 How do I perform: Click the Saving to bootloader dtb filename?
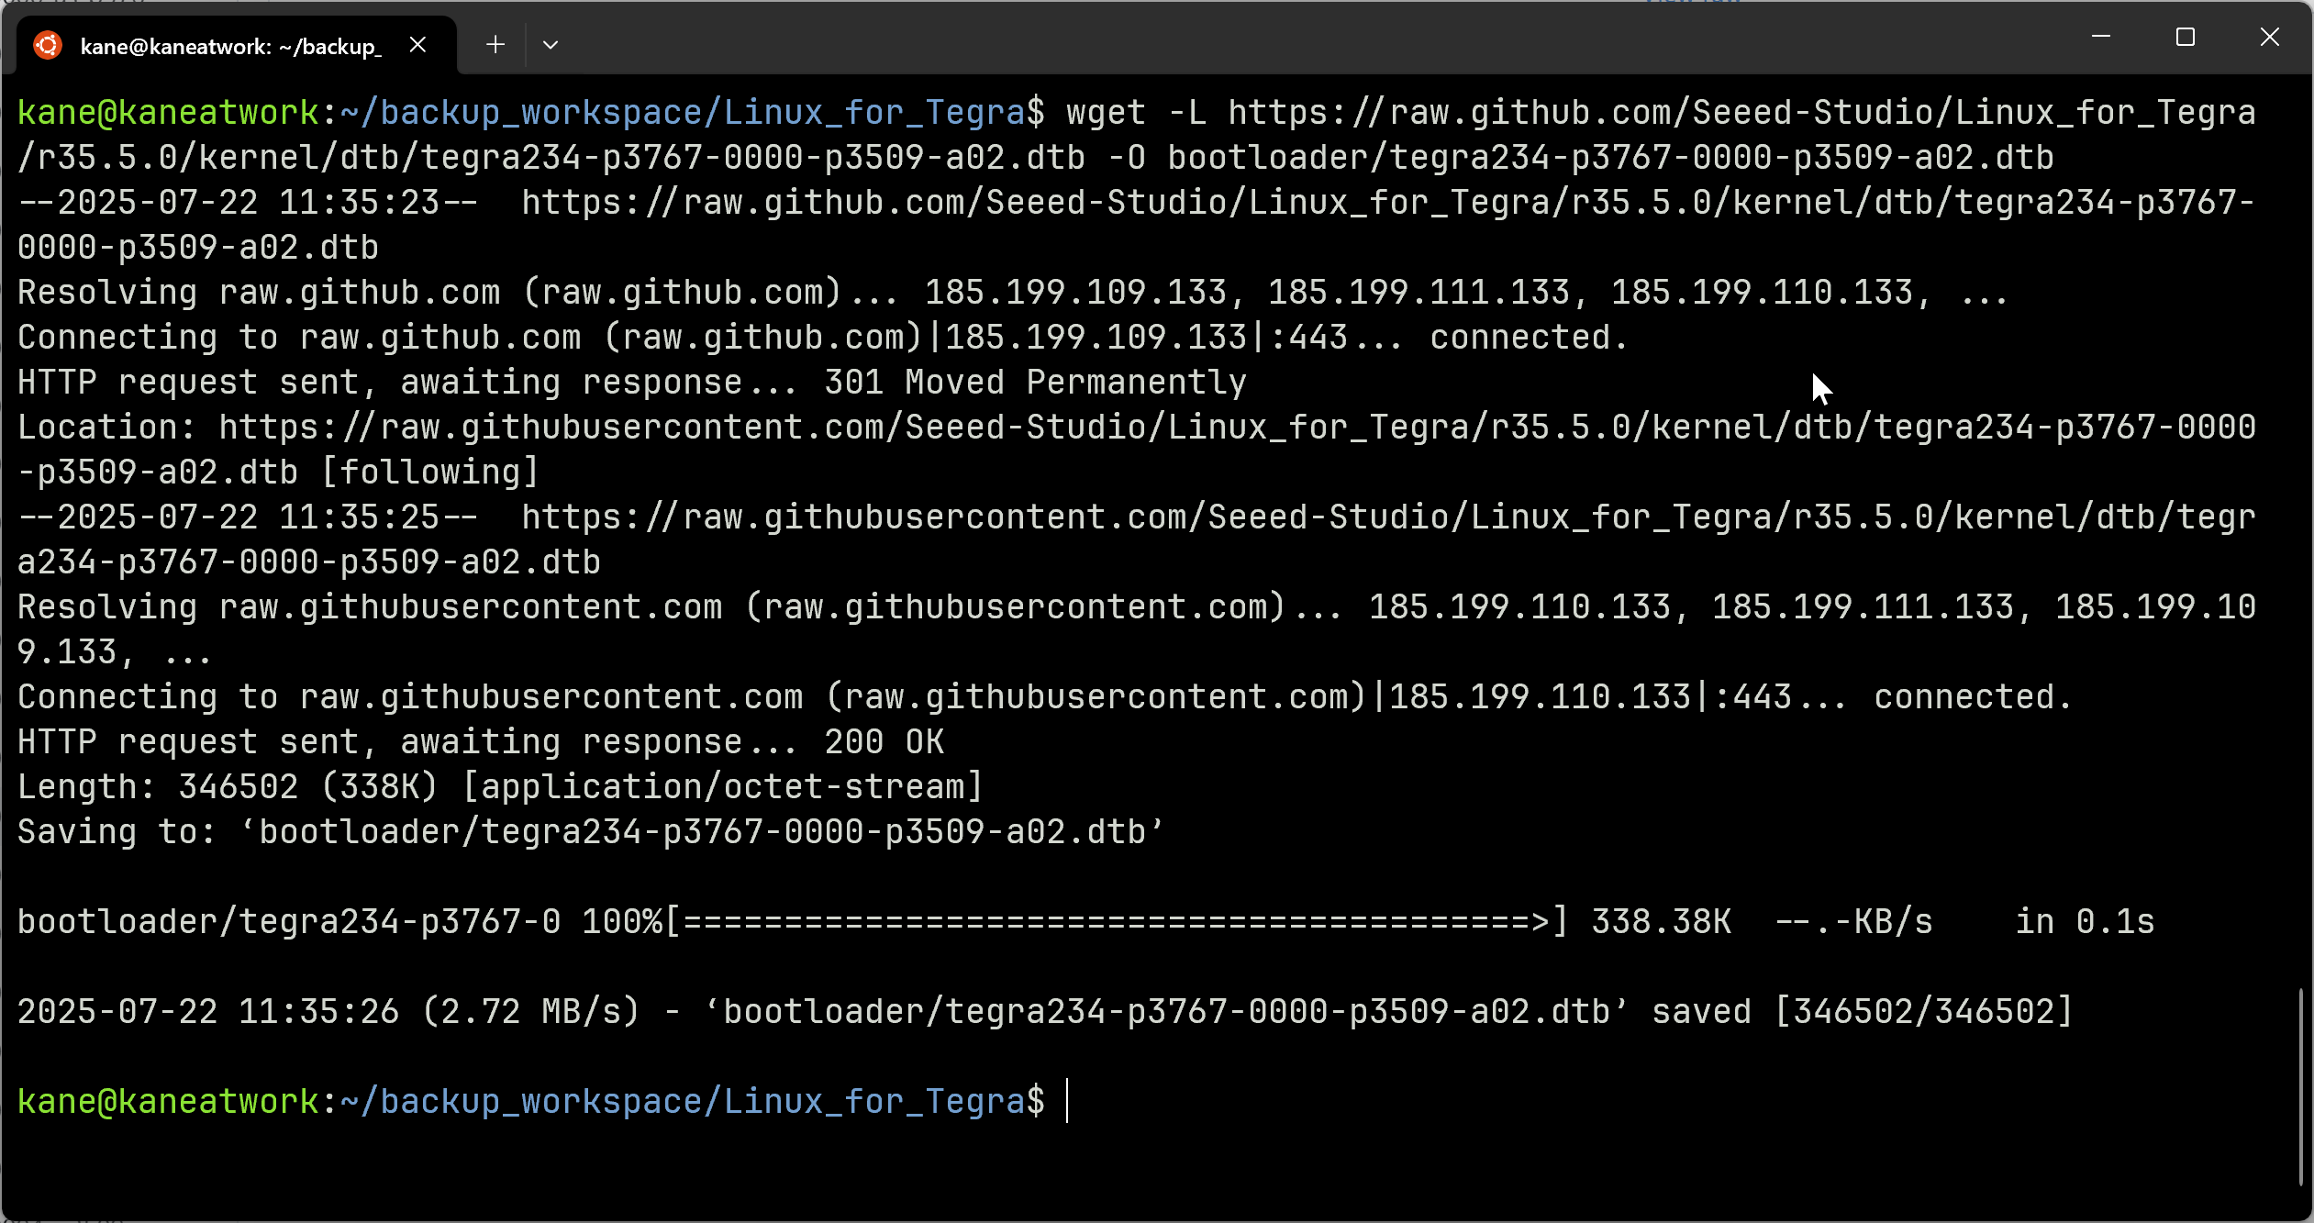701,832
